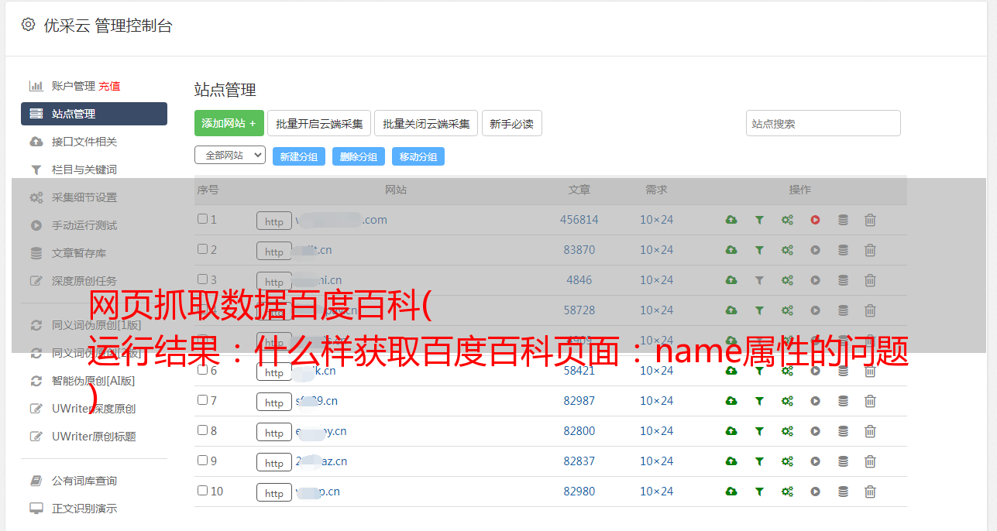Click 10×24 value in row 7

[x=656, y=401]
